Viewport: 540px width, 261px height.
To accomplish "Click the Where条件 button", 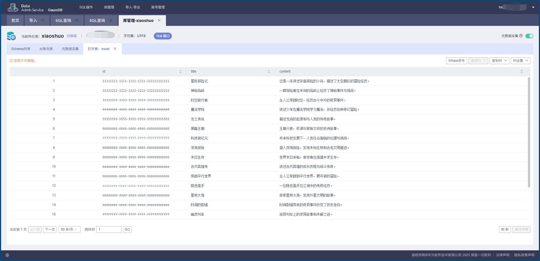I will click(456, 61).
